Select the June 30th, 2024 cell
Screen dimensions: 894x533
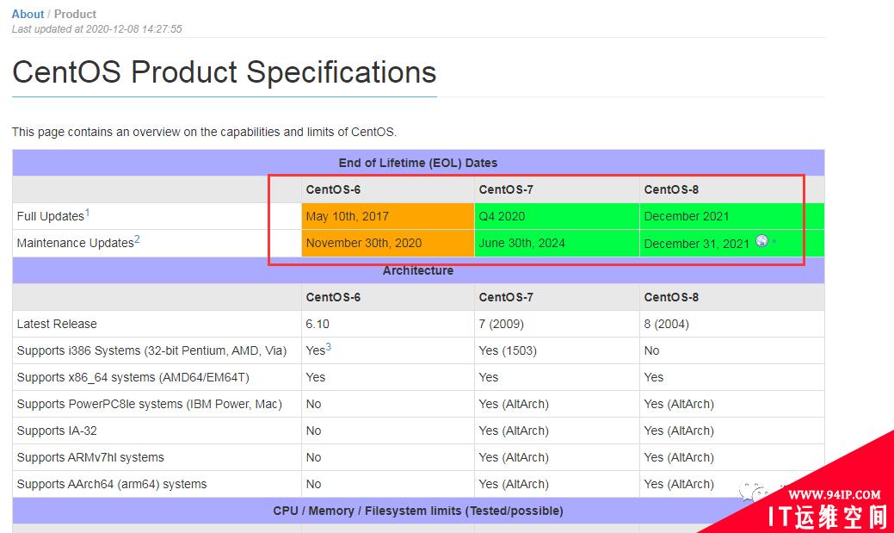click(557, 243)
